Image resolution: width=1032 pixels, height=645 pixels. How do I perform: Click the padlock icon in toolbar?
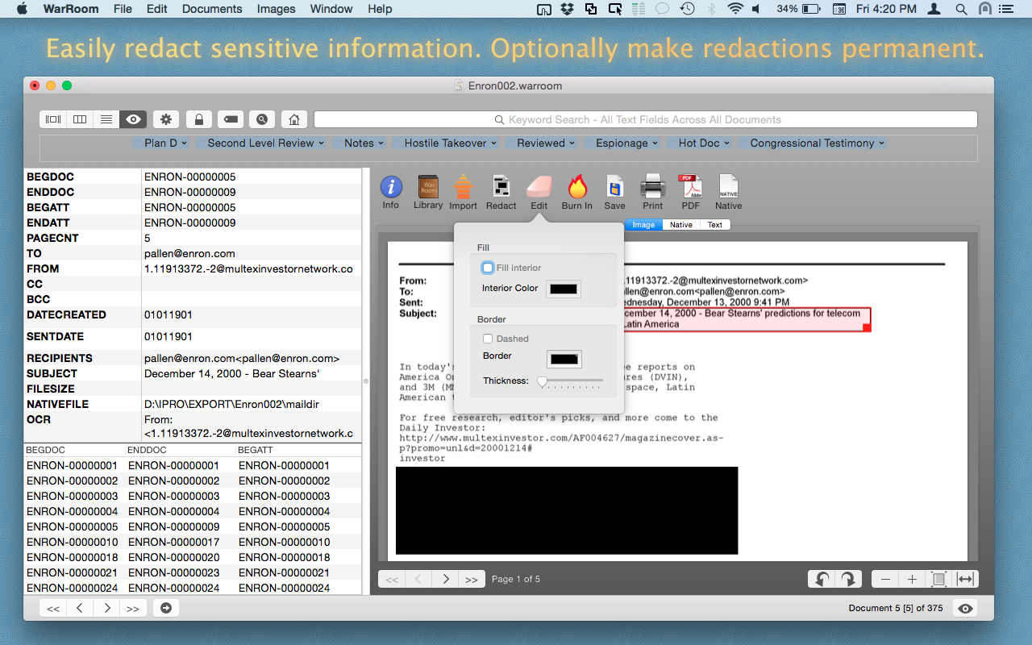(198, 119)
